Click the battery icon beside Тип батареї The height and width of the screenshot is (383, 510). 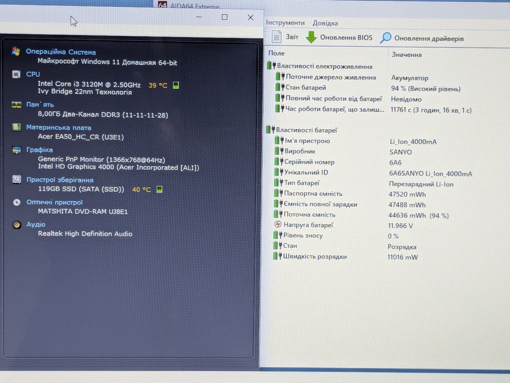pyautogui.click(x=279, y=182)
